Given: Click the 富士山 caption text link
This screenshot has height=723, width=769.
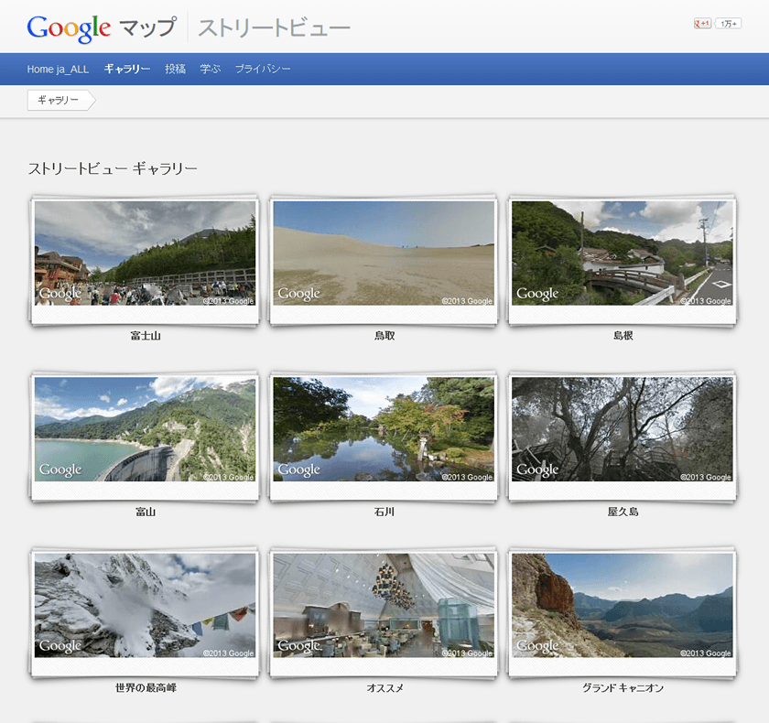Looking at the screenshot, I should pyautogui.click(x=146, y=336).
